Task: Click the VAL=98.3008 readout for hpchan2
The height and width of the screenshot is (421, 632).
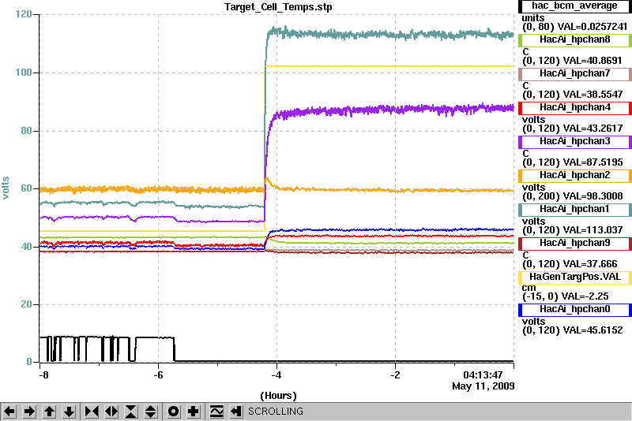Action: 593,196
